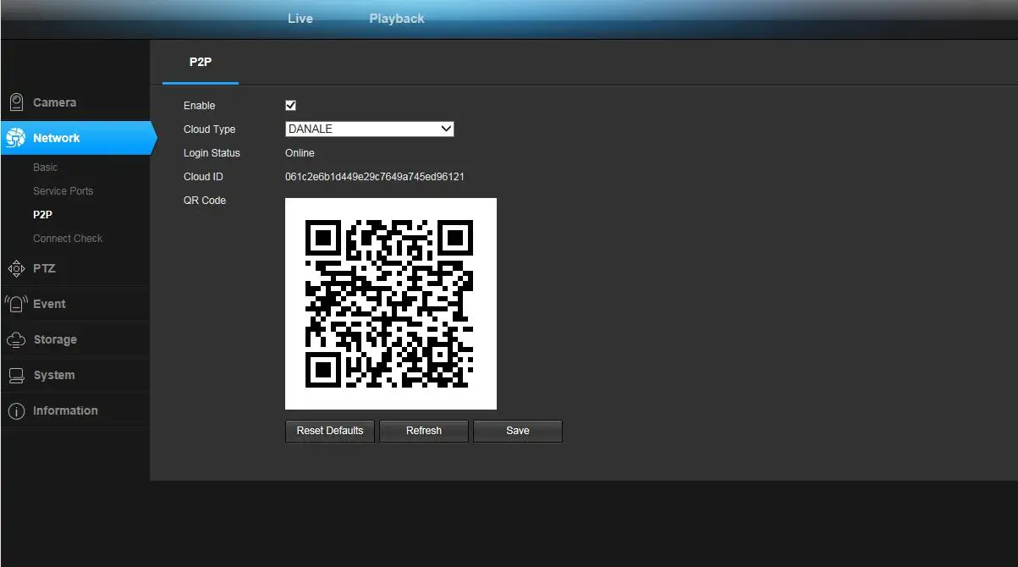The width and height of the screenshot is (1018, 567).
Task: Click the Information circle icon
Action: pyautogui.click(x=16, y=410)
